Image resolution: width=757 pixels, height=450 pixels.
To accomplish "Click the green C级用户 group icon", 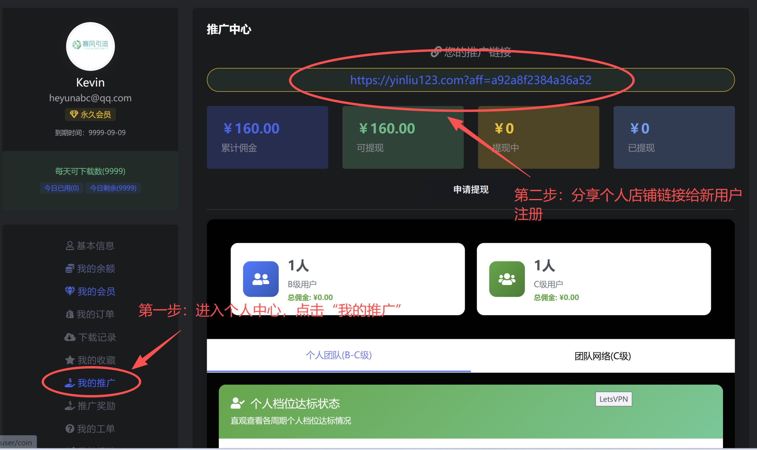I will 507,279.
